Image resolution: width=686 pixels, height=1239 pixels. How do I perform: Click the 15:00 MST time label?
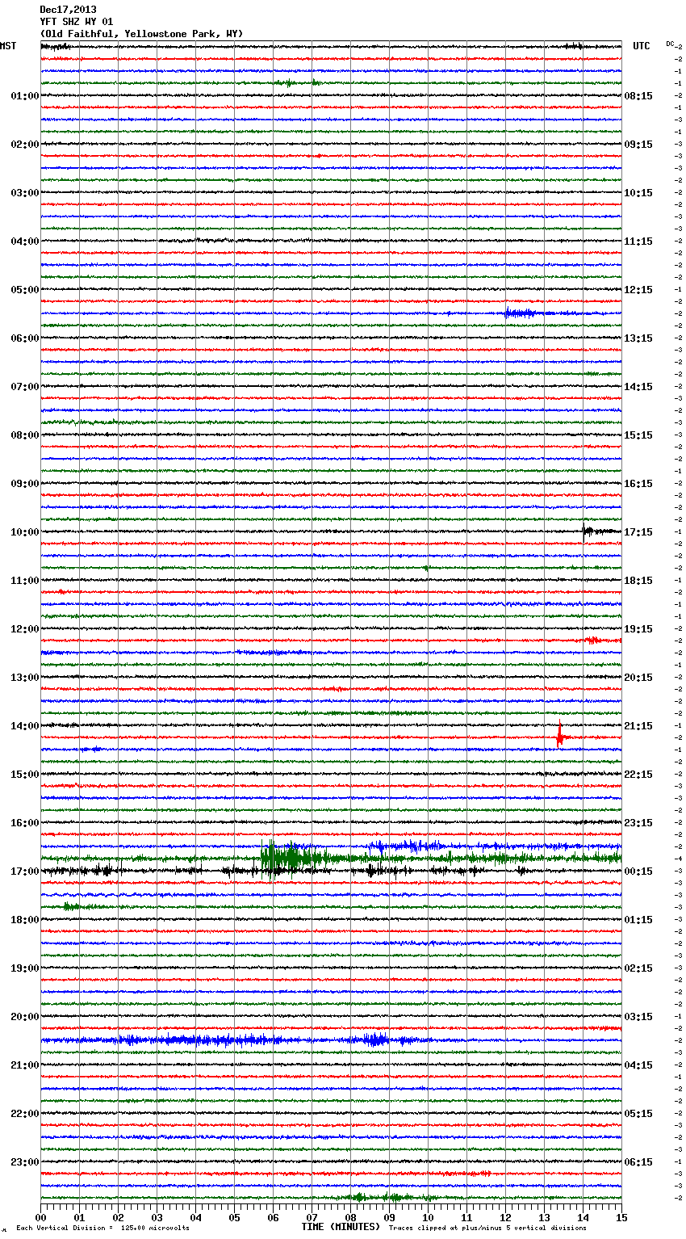coord(25,775)
